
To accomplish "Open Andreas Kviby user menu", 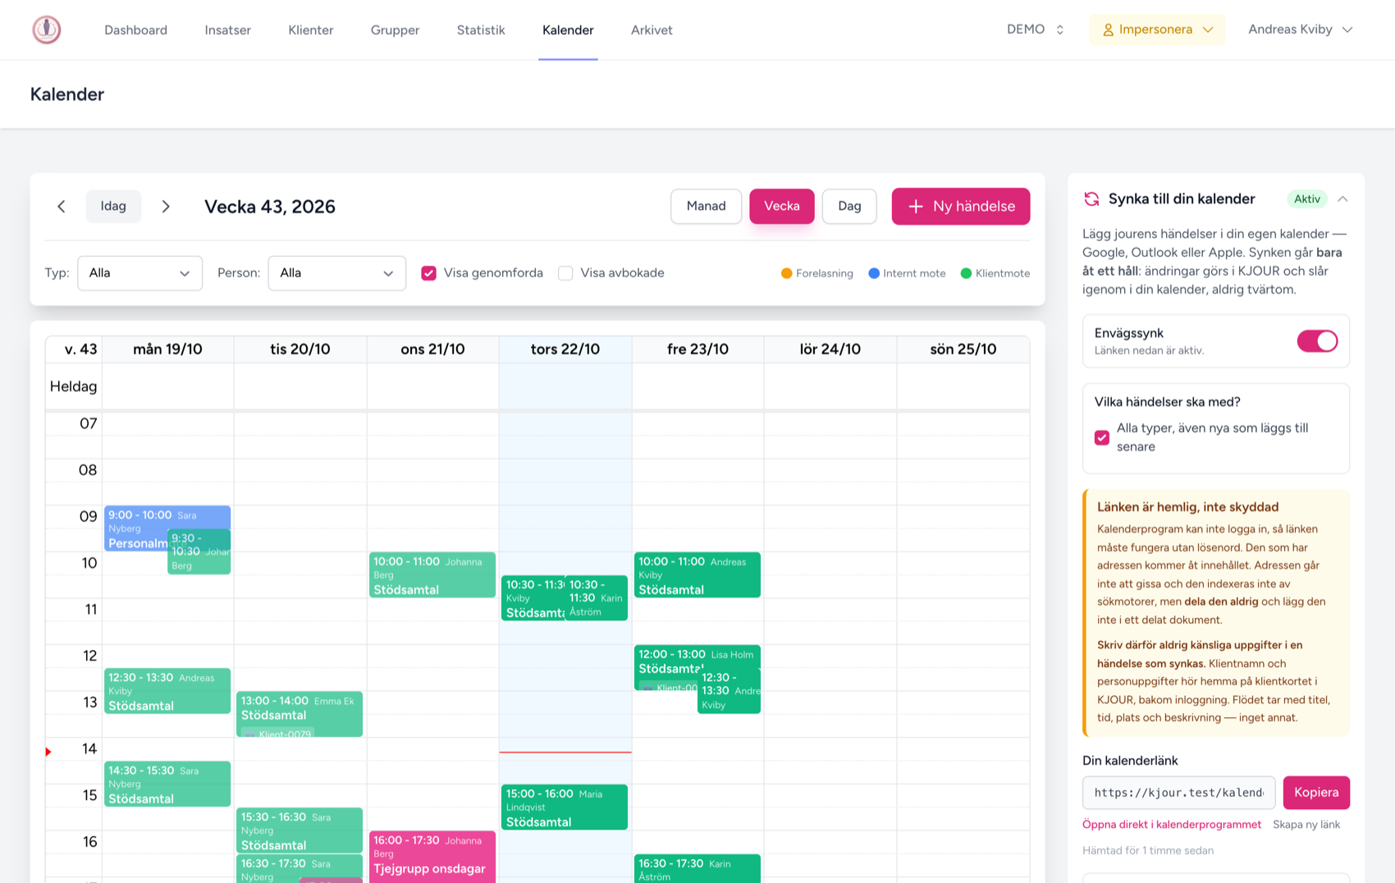I will click(x=1300, y=30).
